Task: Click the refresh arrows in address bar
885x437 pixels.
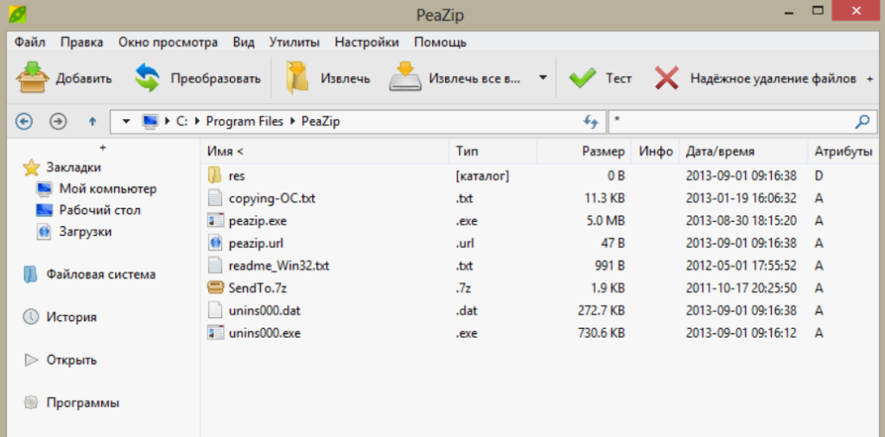Action: [x=590, y=121]
